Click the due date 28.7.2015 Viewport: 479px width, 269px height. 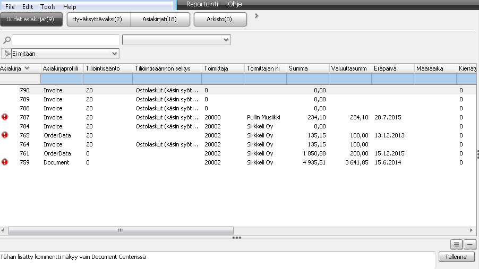pyautogui.click(x=388, y=117)
